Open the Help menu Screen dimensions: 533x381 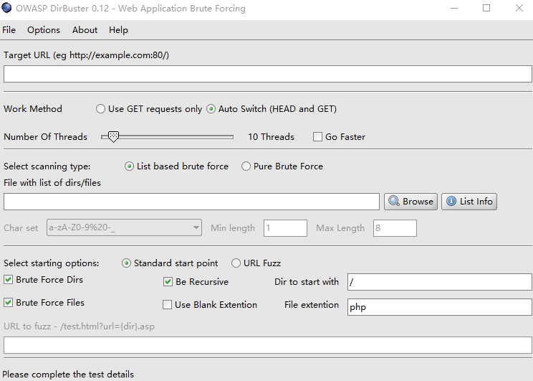pos(118,30)
